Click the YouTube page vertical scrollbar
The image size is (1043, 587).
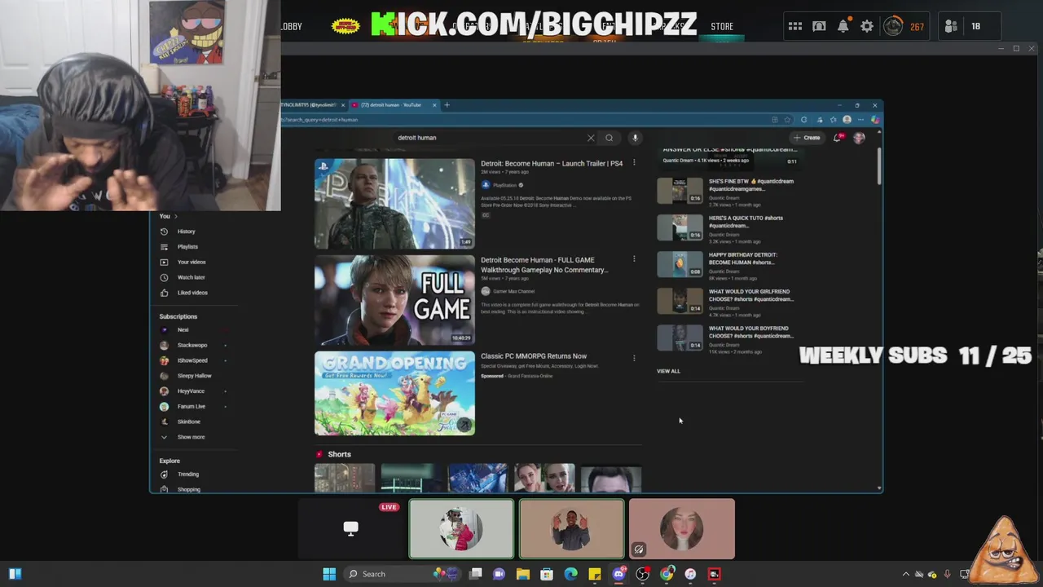click(879, 166)
